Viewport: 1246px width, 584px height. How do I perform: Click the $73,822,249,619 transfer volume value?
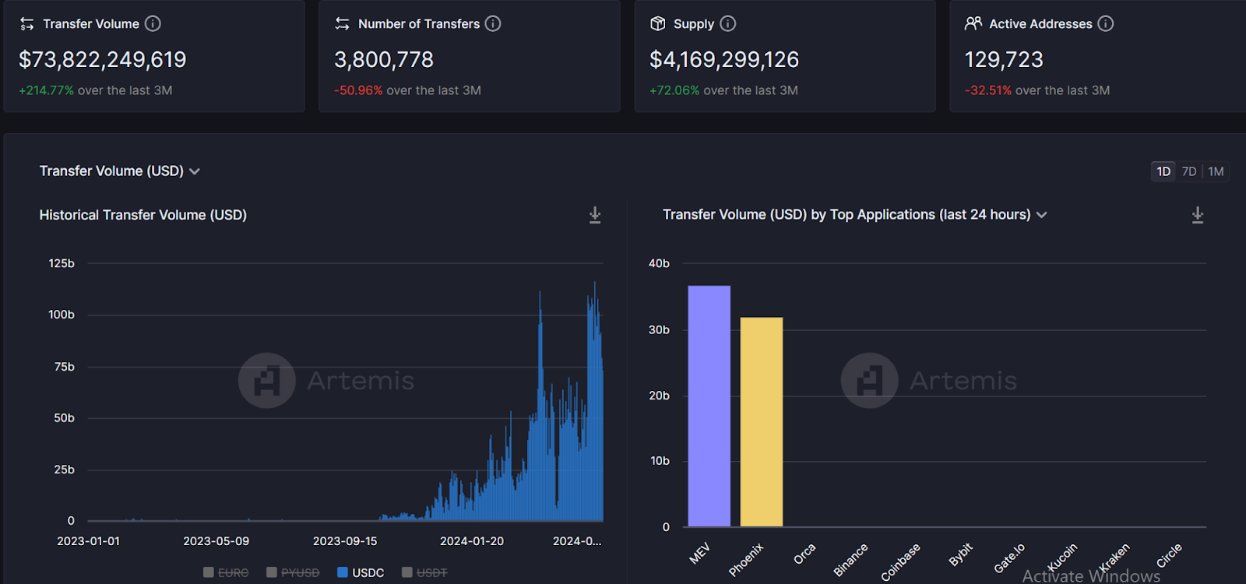point(103,59)
